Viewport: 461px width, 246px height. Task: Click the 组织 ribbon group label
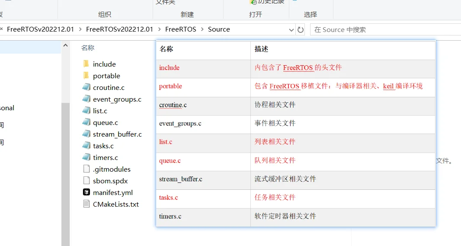pos(105,14)
